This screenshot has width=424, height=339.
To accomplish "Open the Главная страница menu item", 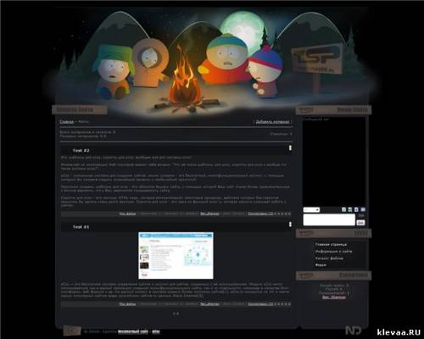I will (x=331, y=244).
